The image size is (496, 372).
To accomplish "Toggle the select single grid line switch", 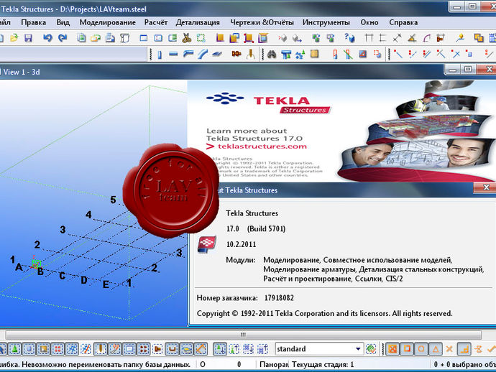I will pyautogui.click(x=86, y=349).
